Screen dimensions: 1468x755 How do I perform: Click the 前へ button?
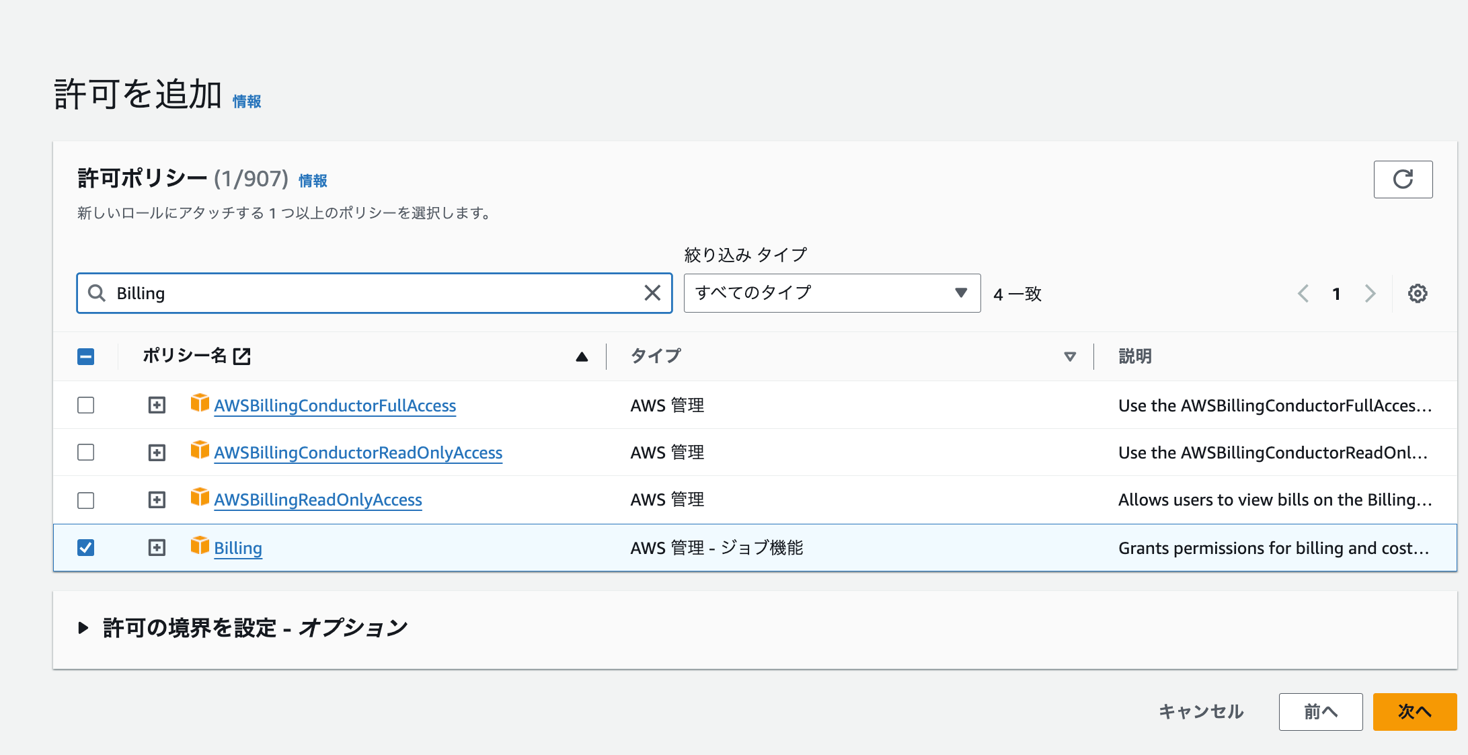(1321, 712)
